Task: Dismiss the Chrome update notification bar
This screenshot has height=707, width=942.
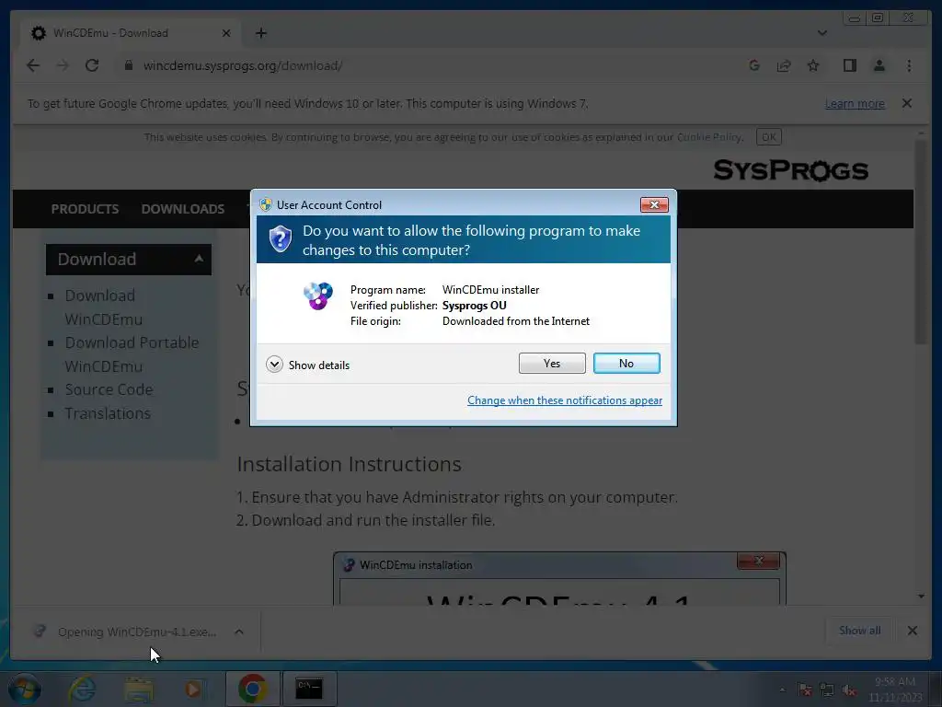Action: pyautogui.click(x=907, y=103)
